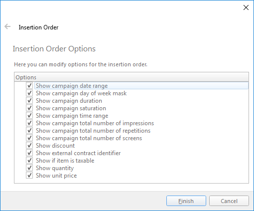Toggle Show campaign total number of repetitions
Screen dimensions: 254x211
tap(29, 131)
